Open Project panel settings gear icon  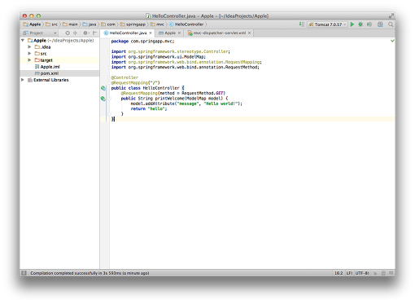pos(85,33)
